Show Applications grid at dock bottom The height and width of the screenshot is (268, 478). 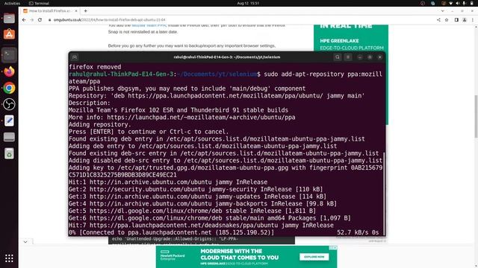[x=9, y=258]
